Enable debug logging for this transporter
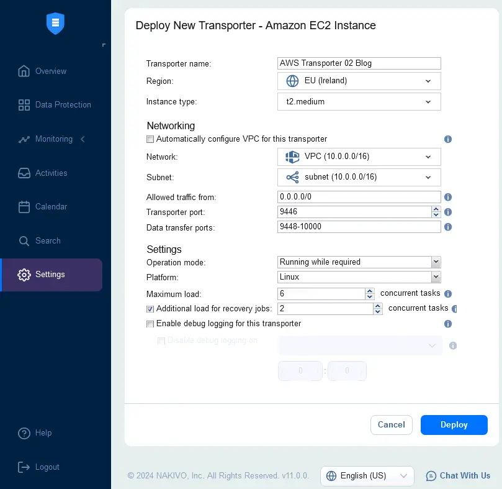Image resolution: width=502 pixels, height=489 pixels. tap(150, 324)
